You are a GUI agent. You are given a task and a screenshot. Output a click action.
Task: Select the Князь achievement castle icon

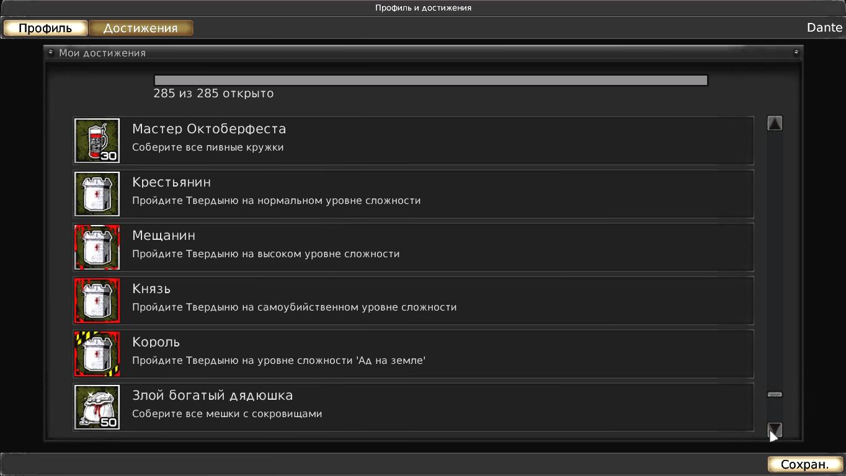pyautogui.click(x=97, y=301)
